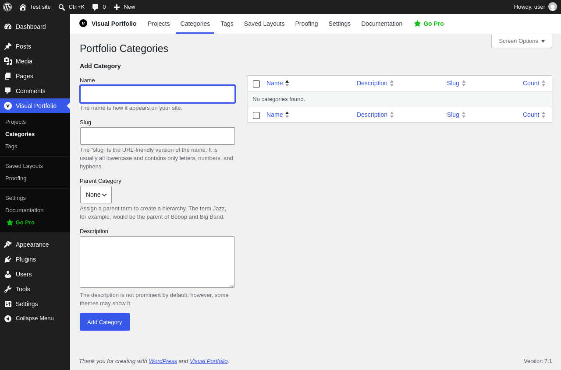Viewport: 561px width, 370px height.
Task: Click the Plugins plug icon
Action: pyautogui.click(x=8, y=259)
